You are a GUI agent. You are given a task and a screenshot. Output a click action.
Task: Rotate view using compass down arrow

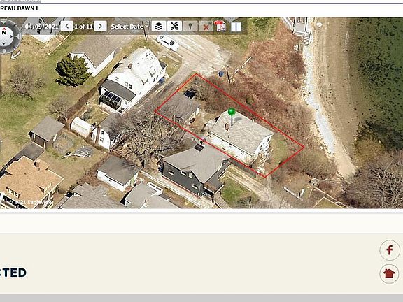(x=3, y=43)
